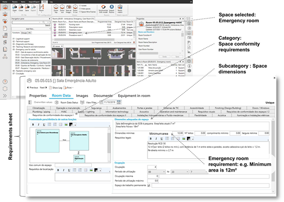Click font color swatch in Requisitos de localização toolbar
The width and height of the screenshot is (284, 202).
[x=96, y=170]
